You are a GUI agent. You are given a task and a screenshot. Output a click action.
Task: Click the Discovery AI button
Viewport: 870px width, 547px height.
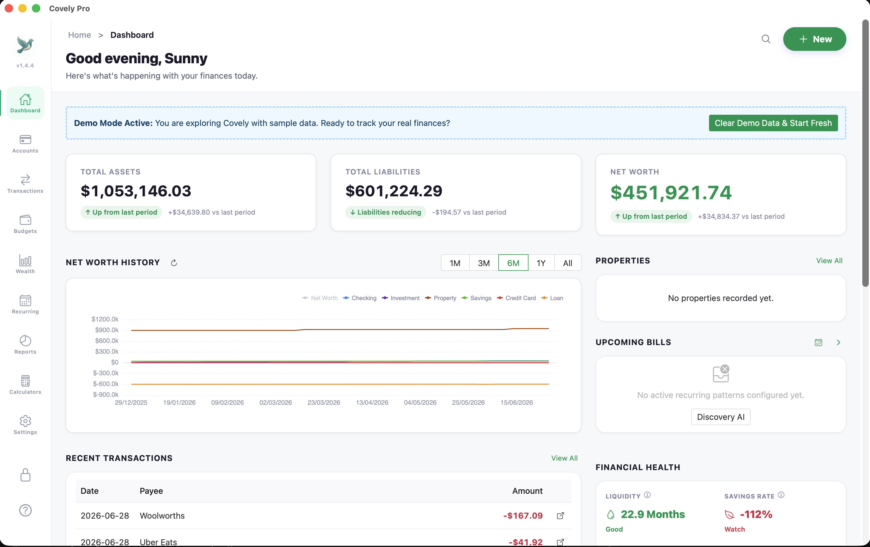click(x=721, y=417)
